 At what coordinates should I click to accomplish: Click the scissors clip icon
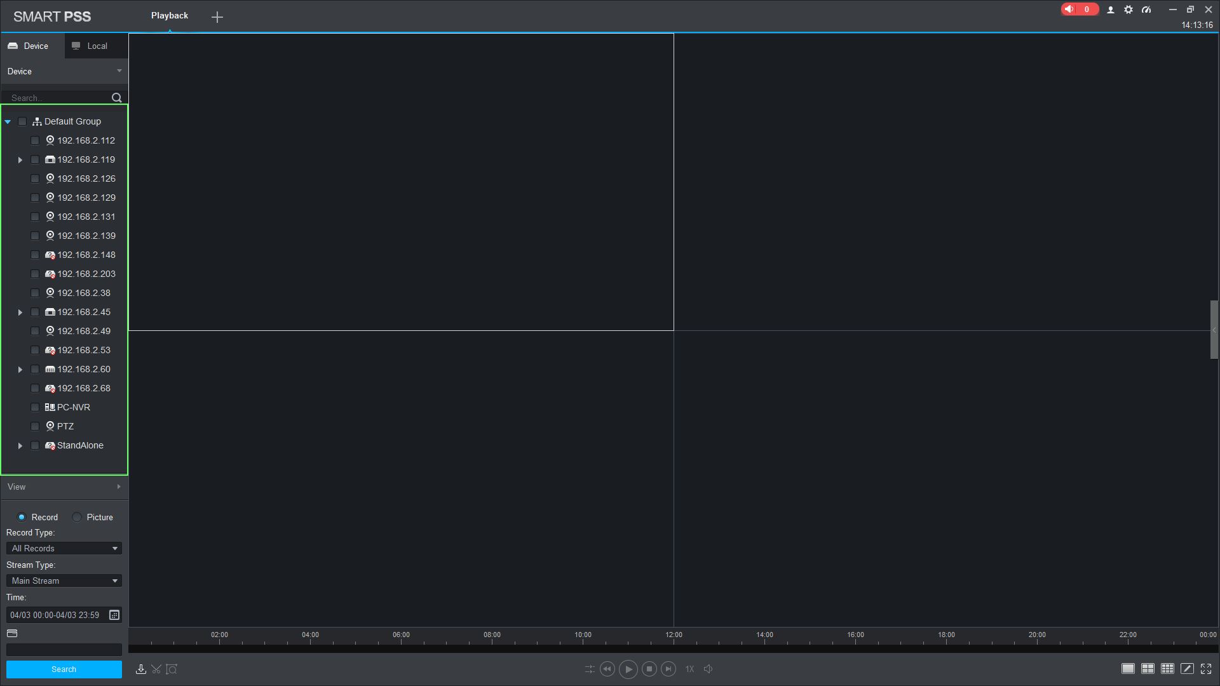[x=156, y=669]
